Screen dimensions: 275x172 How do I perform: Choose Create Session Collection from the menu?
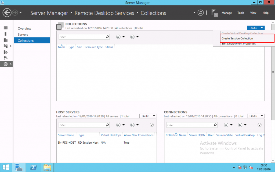[x=237, y=39]
